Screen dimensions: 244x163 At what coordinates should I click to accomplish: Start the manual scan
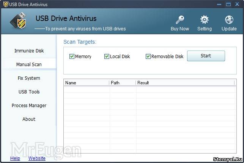pos(206,56)
